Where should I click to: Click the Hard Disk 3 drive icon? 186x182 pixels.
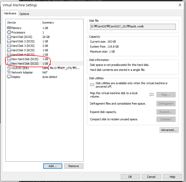coord(9,45)
